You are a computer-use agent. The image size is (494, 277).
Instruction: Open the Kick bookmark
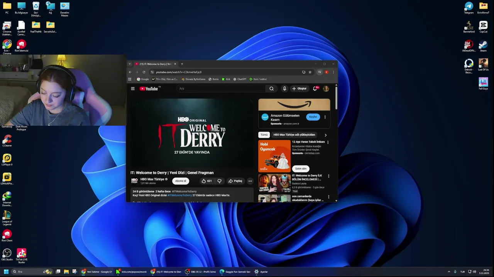tap(226, 79)
